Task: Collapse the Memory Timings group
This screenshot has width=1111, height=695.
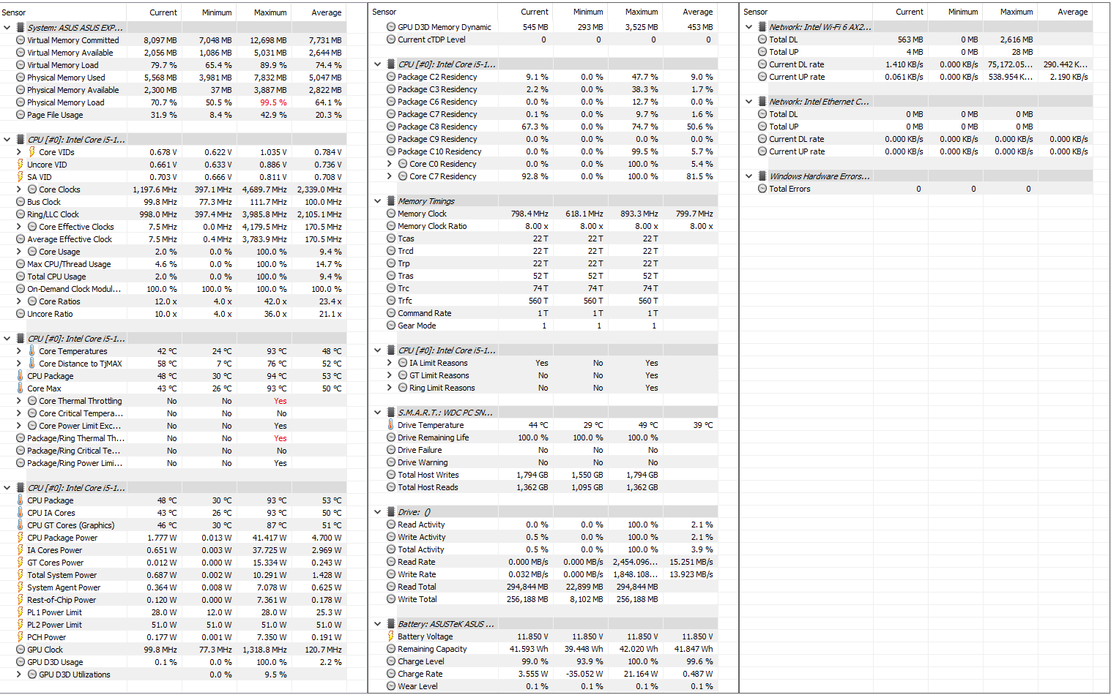Action: [378, 201]
